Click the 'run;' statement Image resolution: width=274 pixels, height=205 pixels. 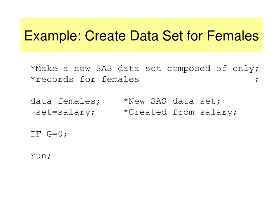pos(41,156)
